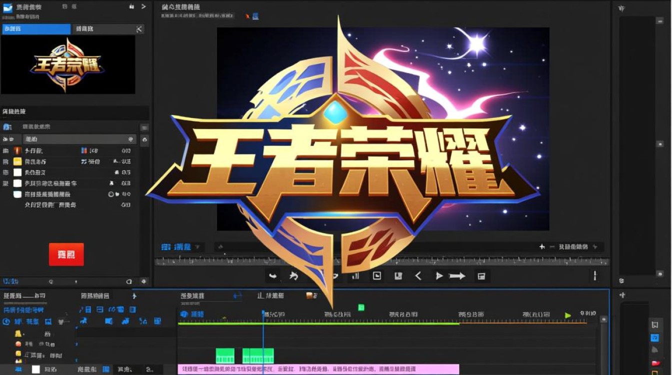Image resolution: width=672 pixels, height=375 pixels.
Task: Click the right-pointing chevron atop the left panel
Action: click(x=143, y=6)
